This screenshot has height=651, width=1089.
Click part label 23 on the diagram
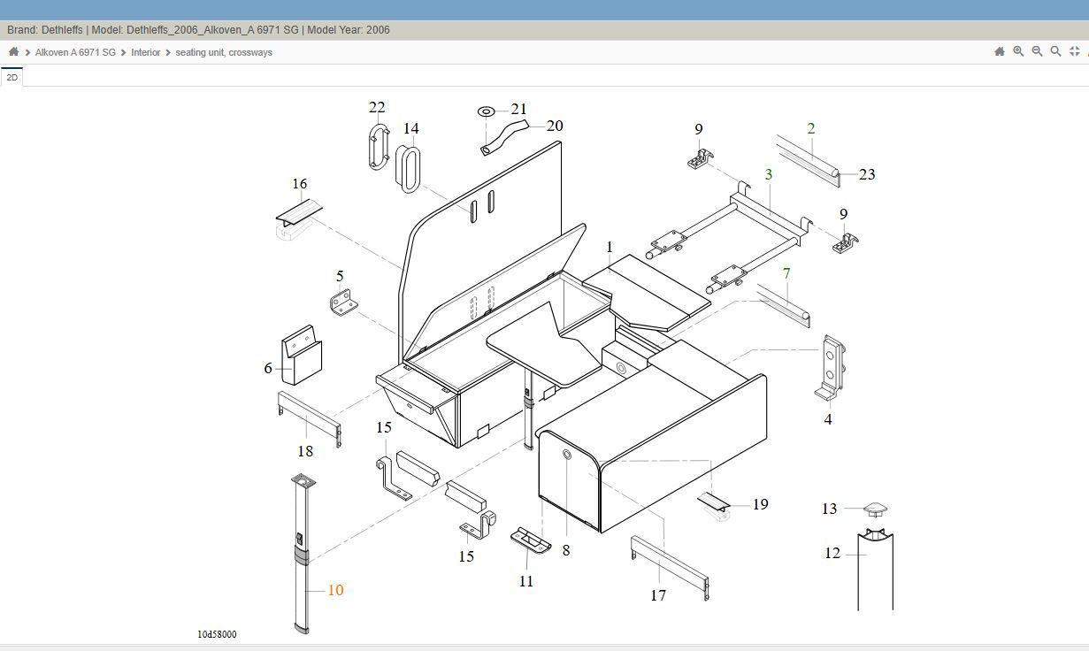(x=867, y=174)
